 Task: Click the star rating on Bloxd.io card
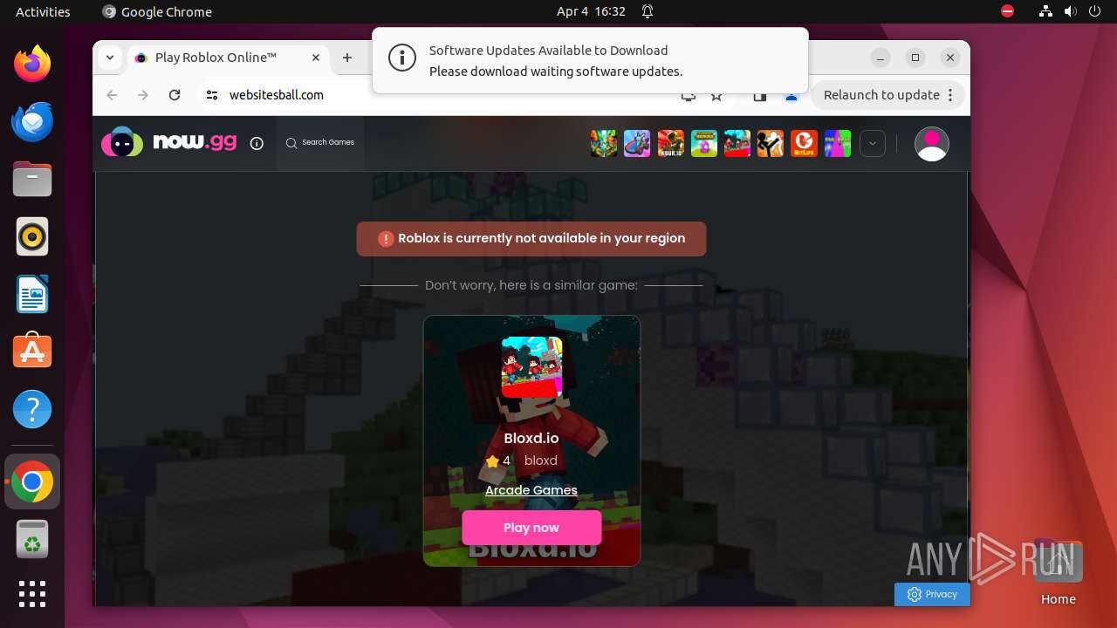(498, 461)
